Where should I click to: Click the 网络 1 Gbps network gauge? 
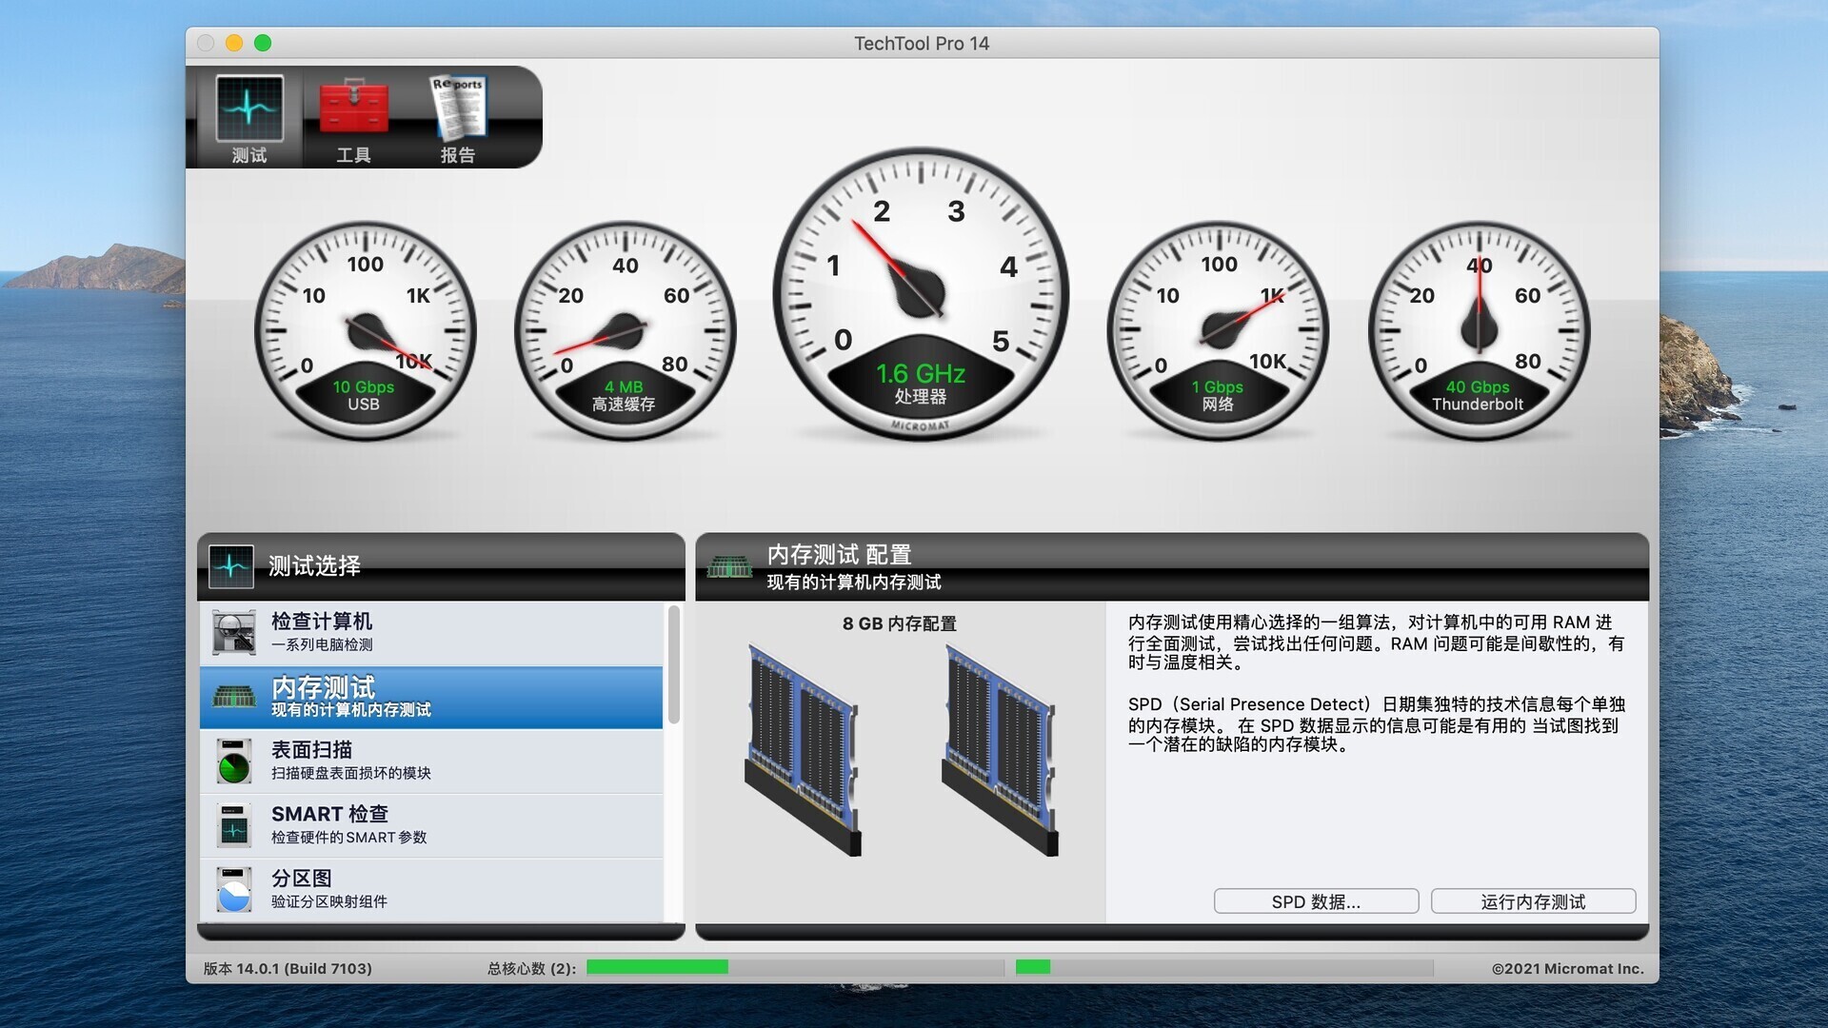[1218, 330]
